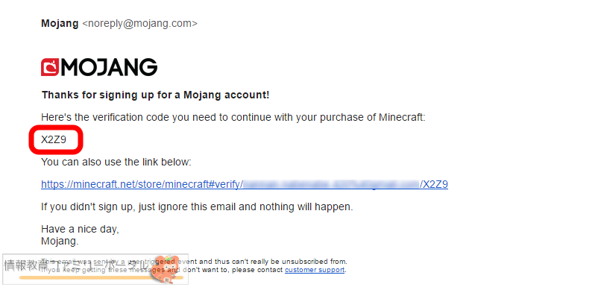Open the customer support link
Image resolution: width=601 pixels, height=287 pixels.
coord(315,270)
